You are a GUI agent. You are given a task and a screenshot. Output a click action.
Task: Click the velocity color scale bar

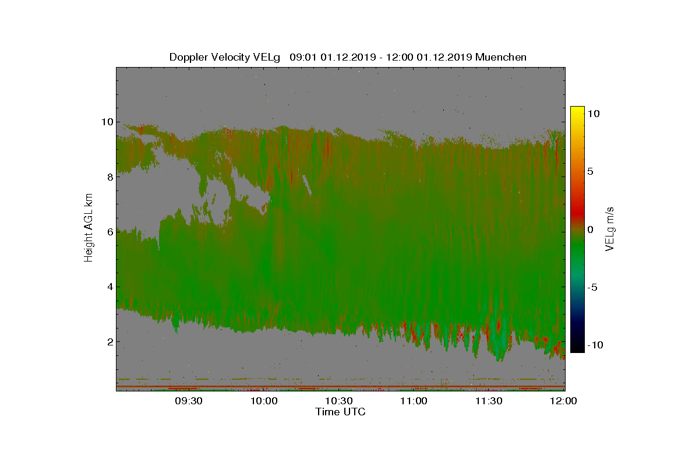pyautogui.click(x=577, y=230)
